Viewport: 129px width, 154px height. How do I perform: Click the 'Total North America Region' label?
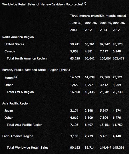click(27, 58)
